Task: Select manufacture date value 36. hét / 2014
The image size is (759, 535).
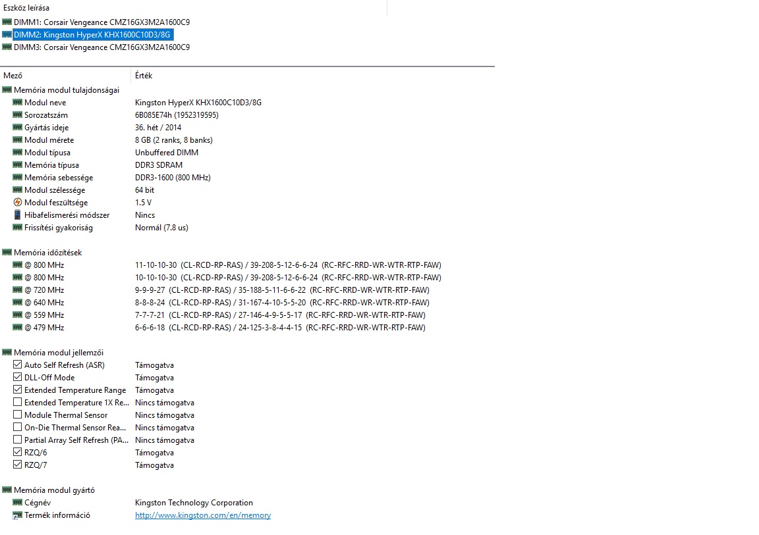Action: (x=158, y=128)
